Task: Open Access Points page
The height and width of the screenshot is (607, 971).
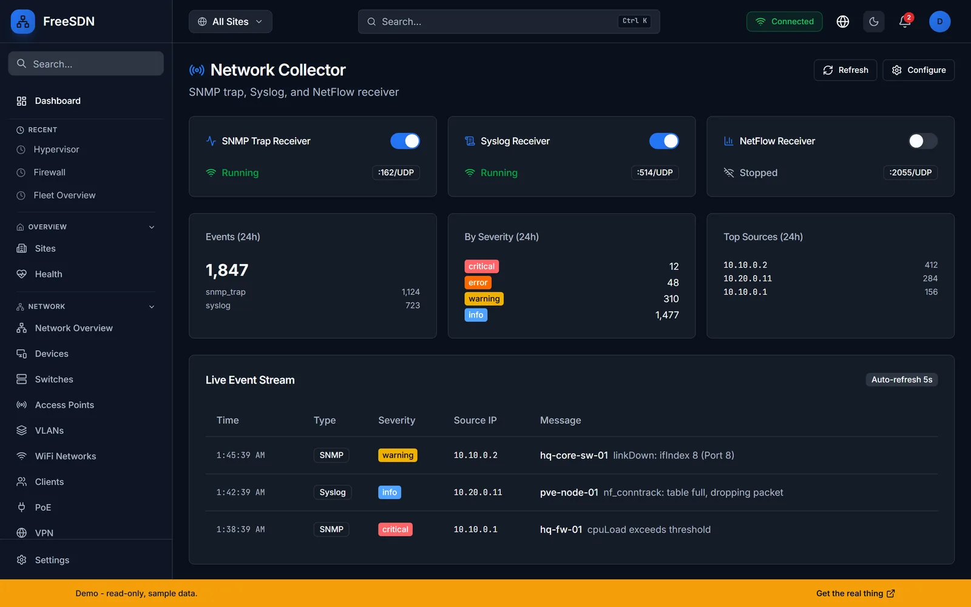Action: click(64, 405)
